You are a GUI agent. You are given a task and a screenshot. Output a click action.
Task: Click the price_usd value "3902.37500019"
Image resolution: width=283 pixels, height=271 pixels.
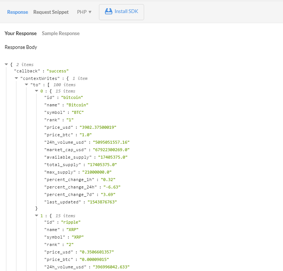coord(98,127)
